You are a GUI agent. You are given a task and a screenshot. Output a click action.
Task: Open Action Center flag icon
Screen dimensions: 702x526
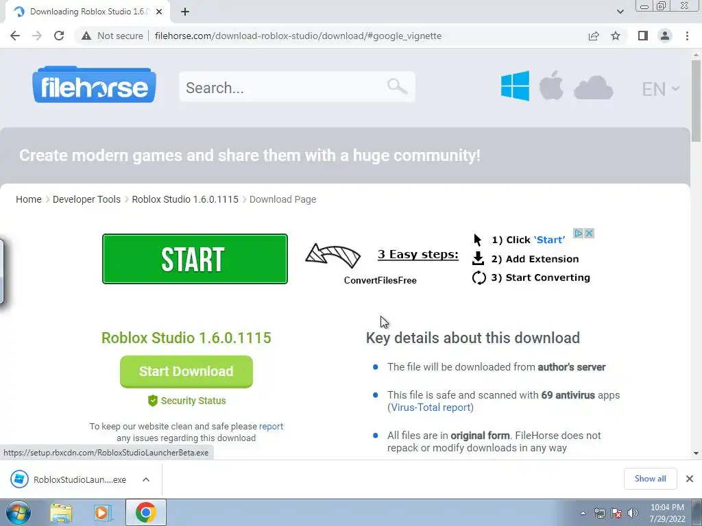click(x=616, y=514)
